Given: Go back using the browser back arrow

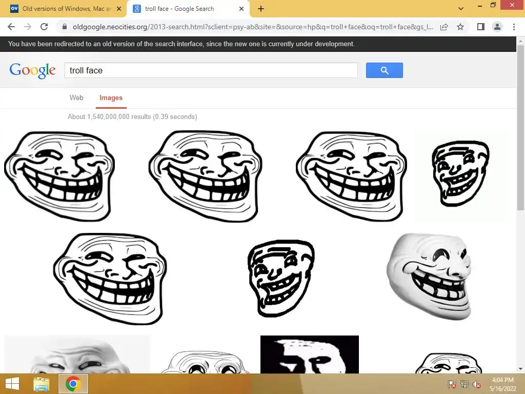Looking at the screenshot, I should click(11, 27).
